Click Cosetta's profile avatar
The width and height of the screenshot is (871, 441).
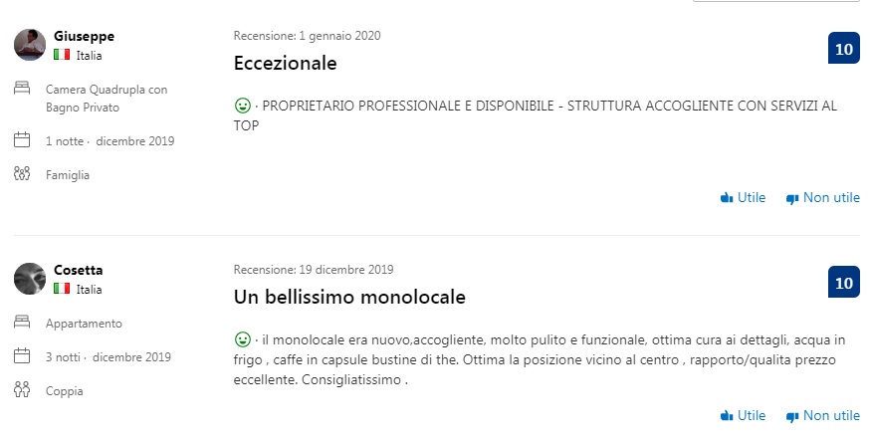[x=30, y=279]
